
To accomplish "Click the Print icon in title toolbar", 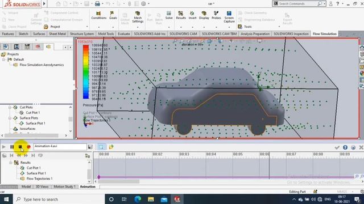I will click(97, 4).
